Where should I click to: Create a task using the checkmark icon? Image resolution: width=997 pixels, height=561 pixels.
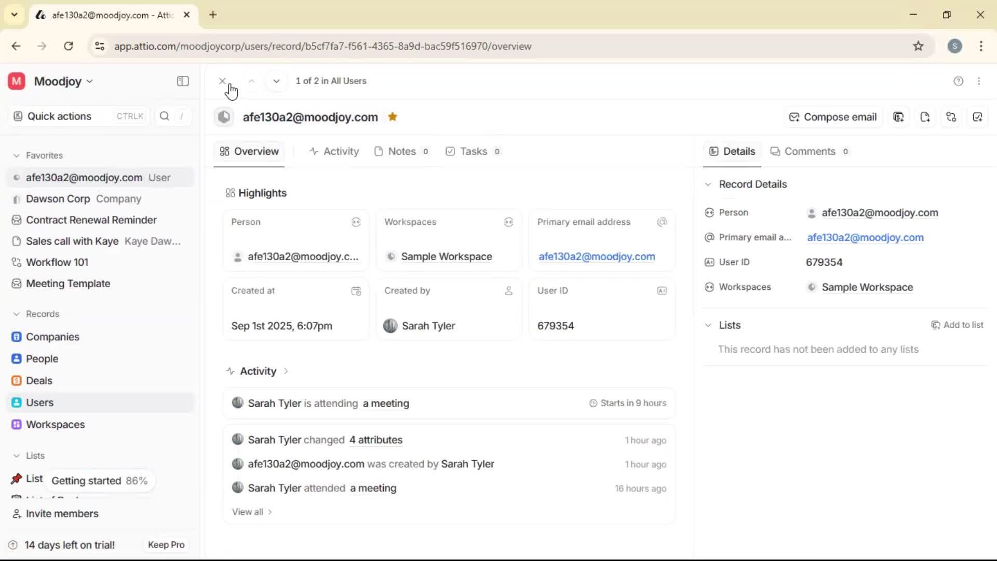coord(978,117)
